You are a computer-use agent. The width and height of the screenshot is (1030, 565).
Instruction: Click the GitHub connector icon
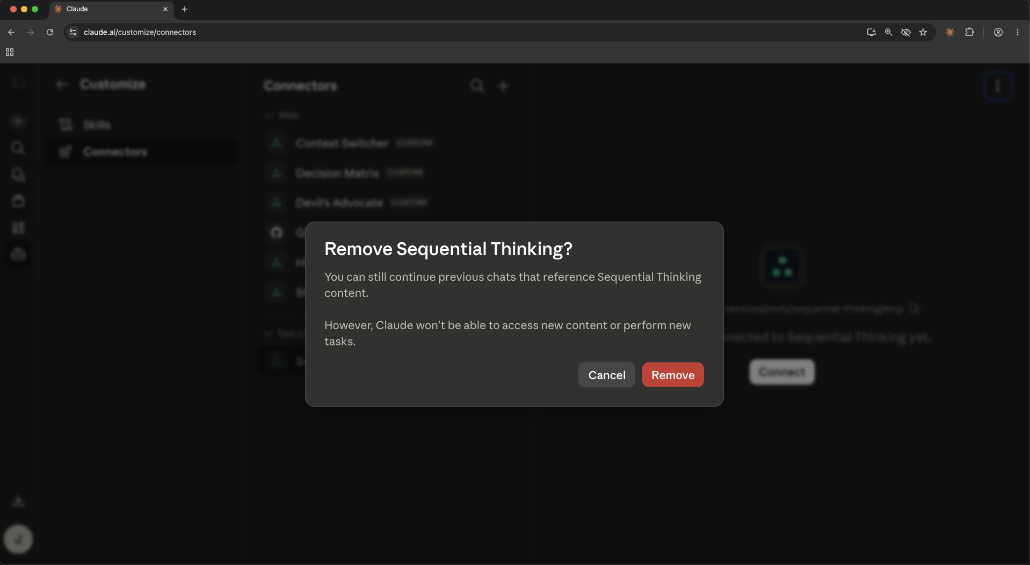pyautogui.click(x=277, y=233)
